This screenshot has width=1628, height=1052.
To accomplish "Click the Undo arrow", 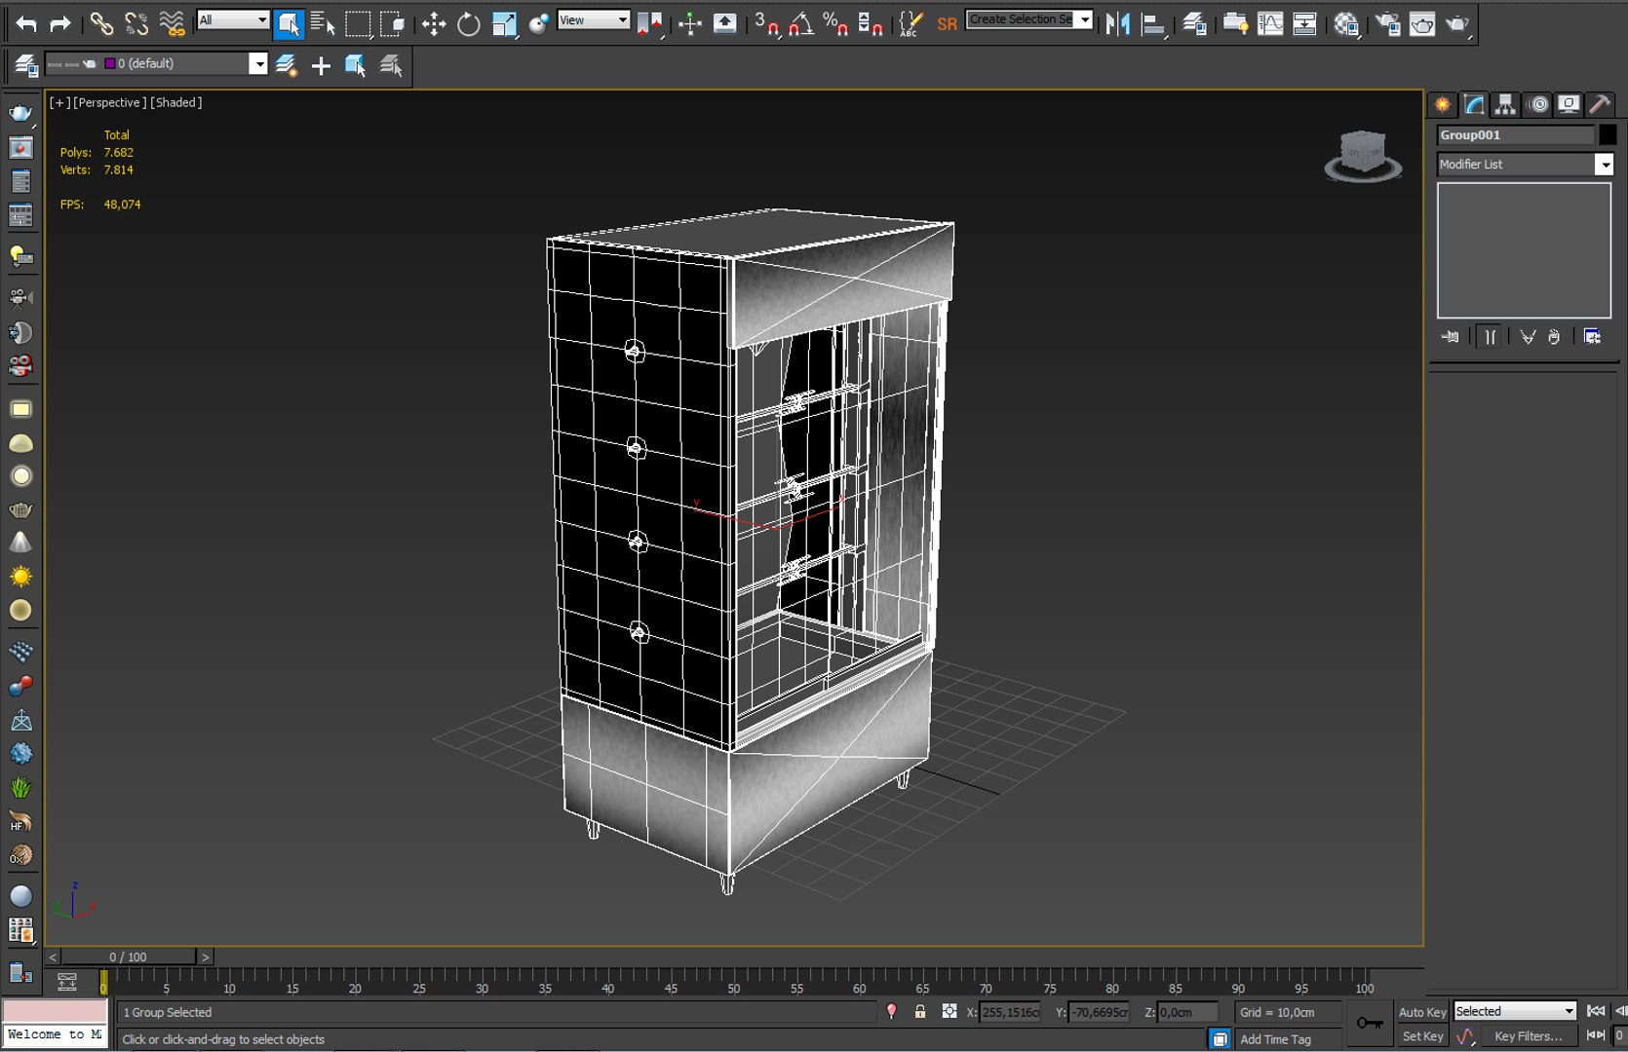I will click(26, 23).
